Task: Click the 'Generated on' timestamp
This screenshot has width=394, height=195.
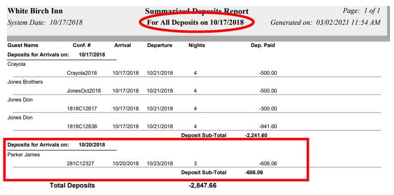Action: click(x=325, y=23)
